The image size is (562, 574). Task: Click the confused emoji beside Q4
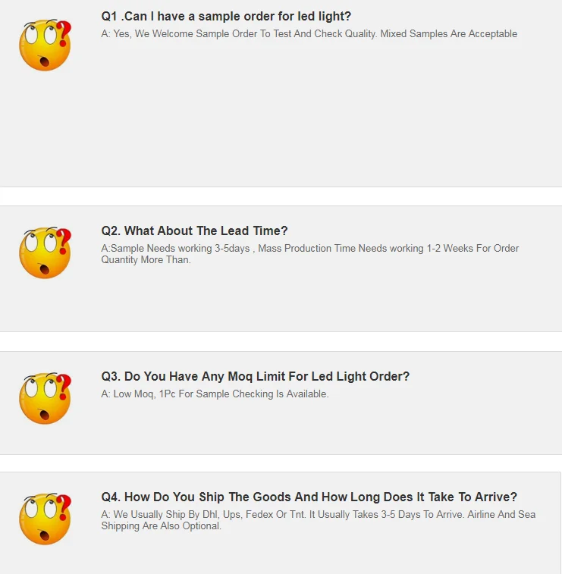[45, 519]
